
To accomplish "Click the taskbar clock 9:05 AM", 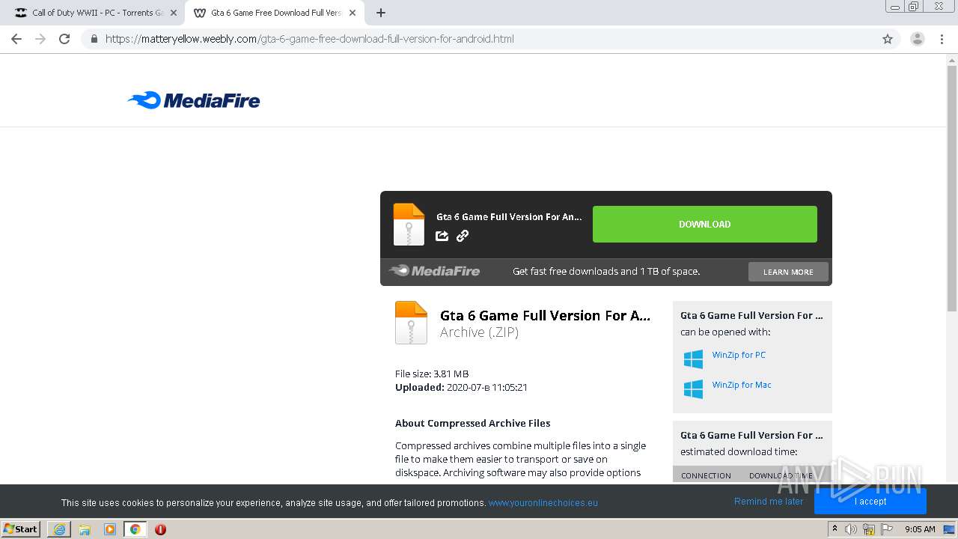I will point(920,529).
